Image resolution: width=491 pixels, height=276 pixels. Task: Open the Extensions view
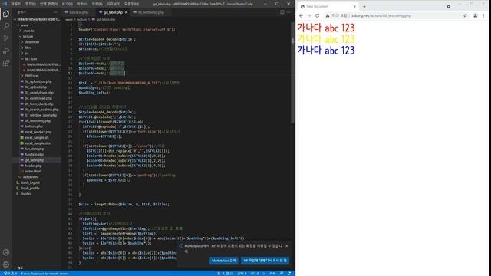point(6,63)
